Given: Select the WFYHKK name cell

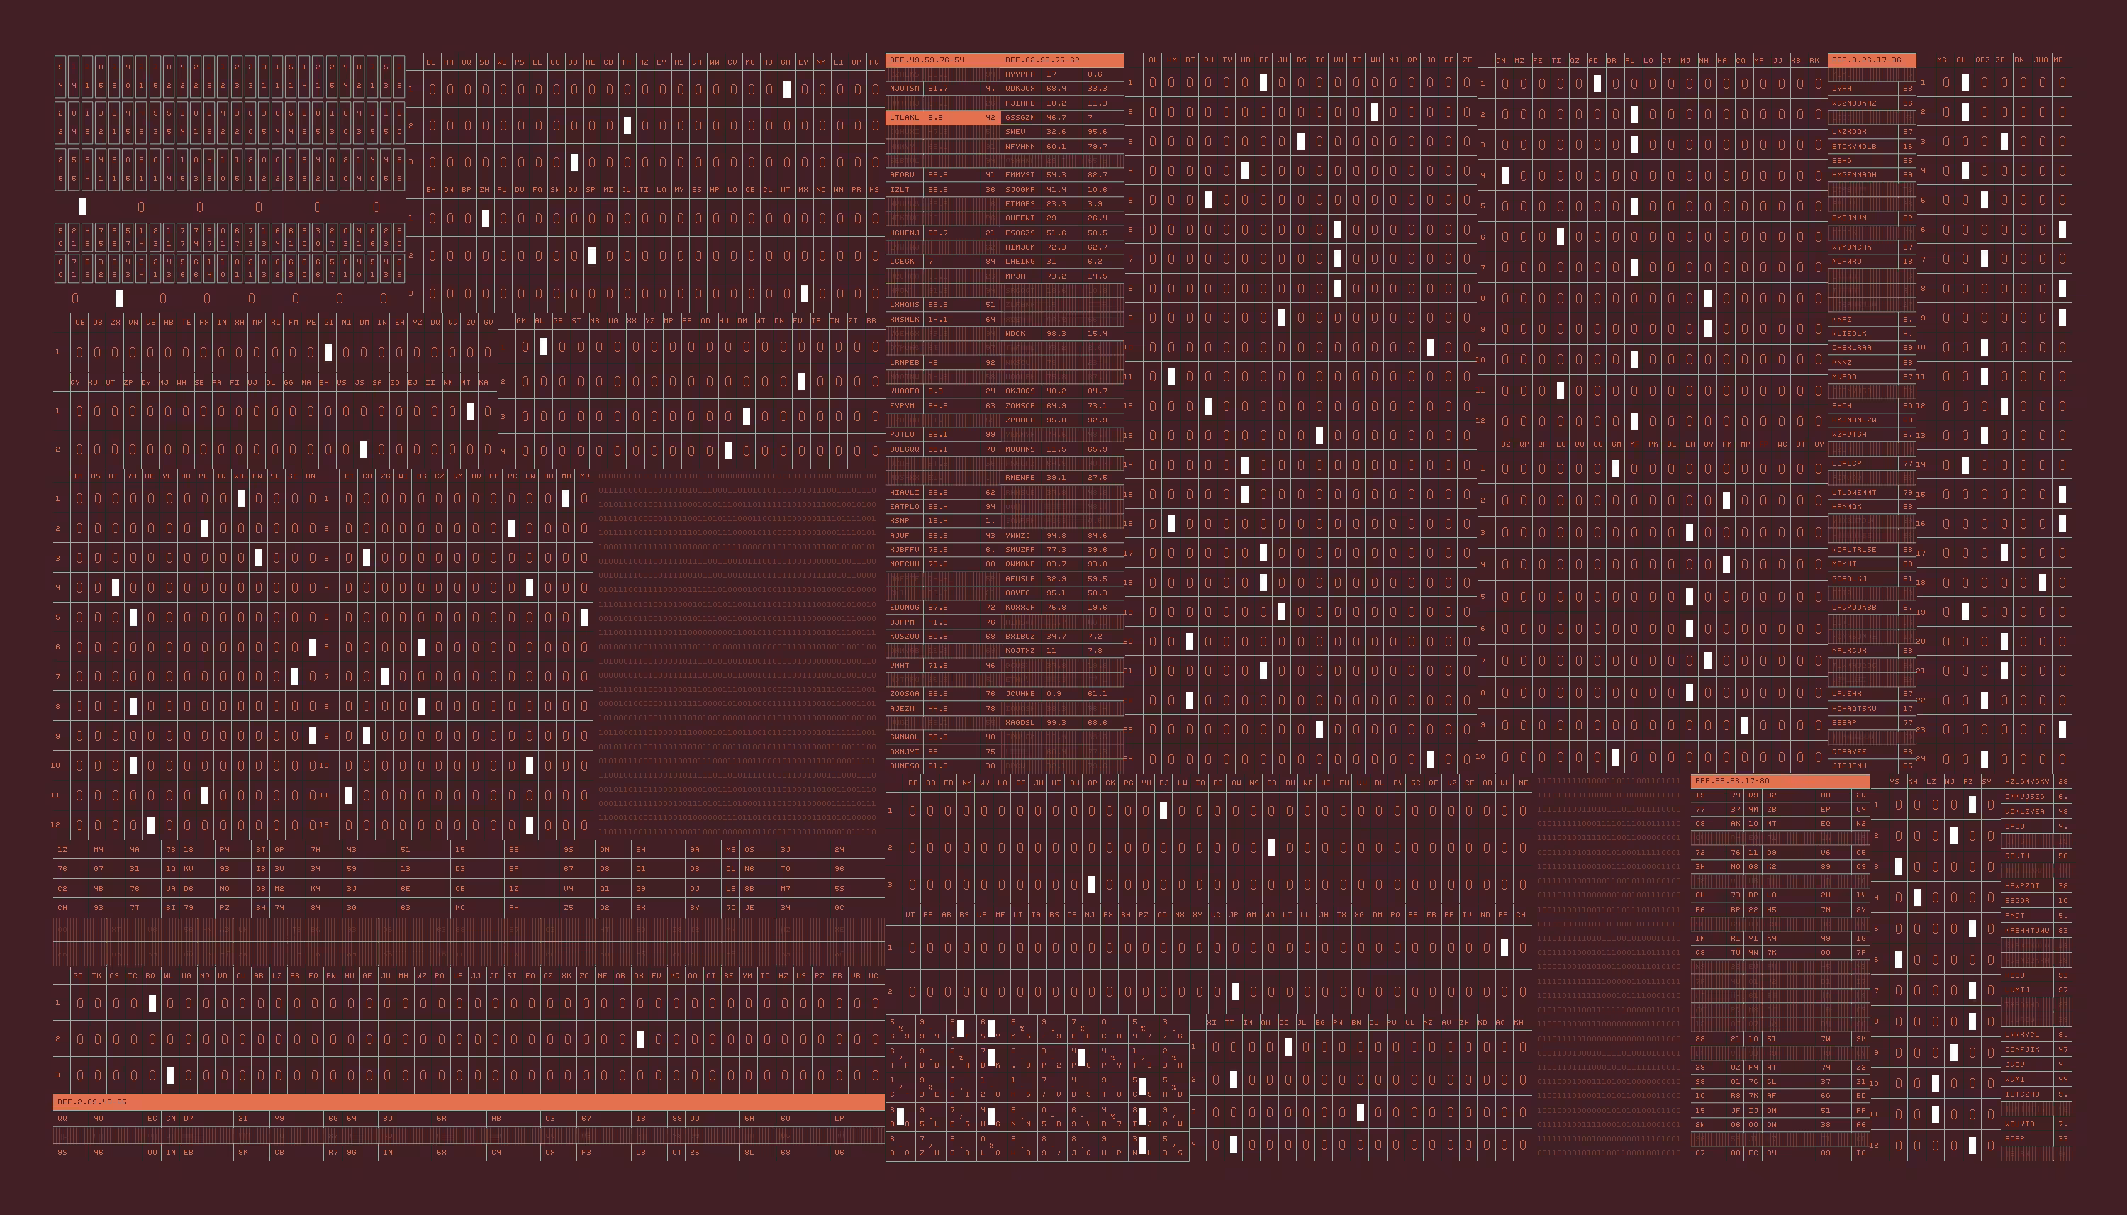Looking at the screenshot, I should [x=1020, y=147].
